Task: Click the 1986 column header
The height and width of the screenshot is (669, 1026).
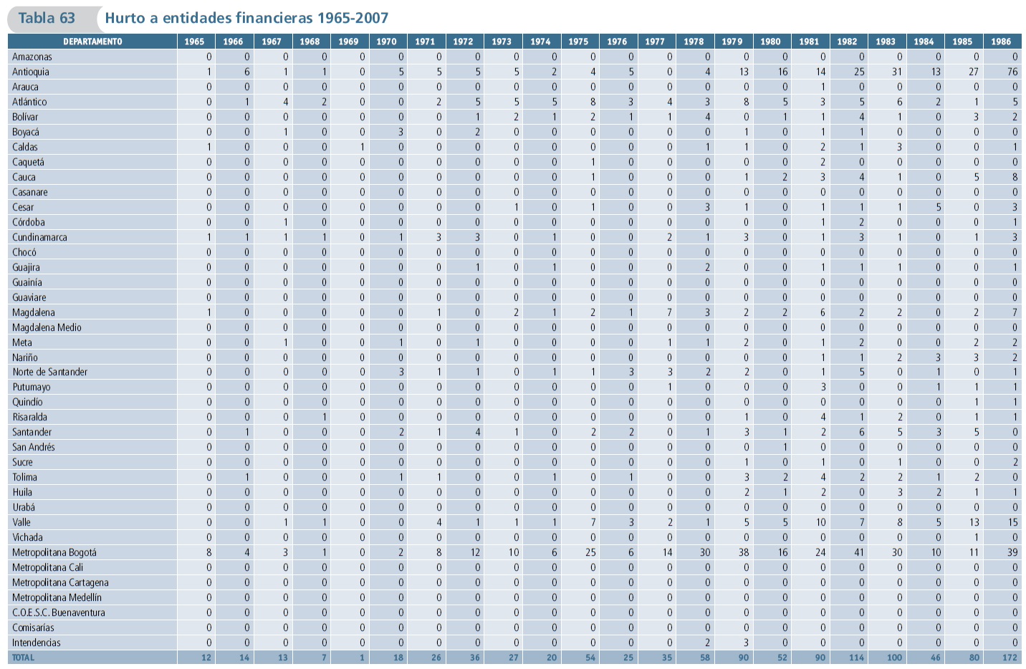Action: pyautogui.click(x=1001, y=42)
